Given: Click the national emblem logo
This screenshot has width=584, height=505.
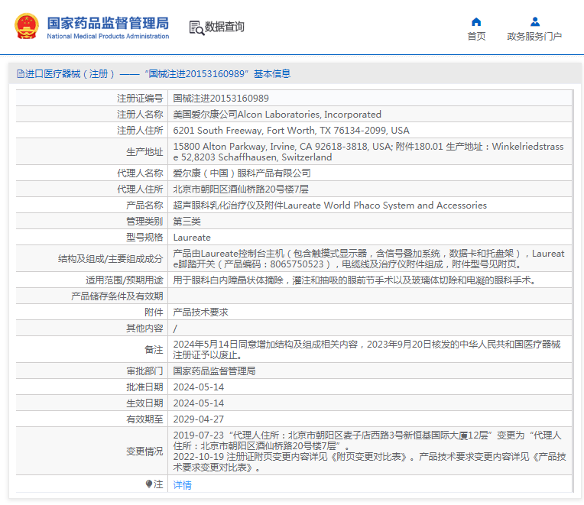Looking at the screenshot, I should (27, 26).
